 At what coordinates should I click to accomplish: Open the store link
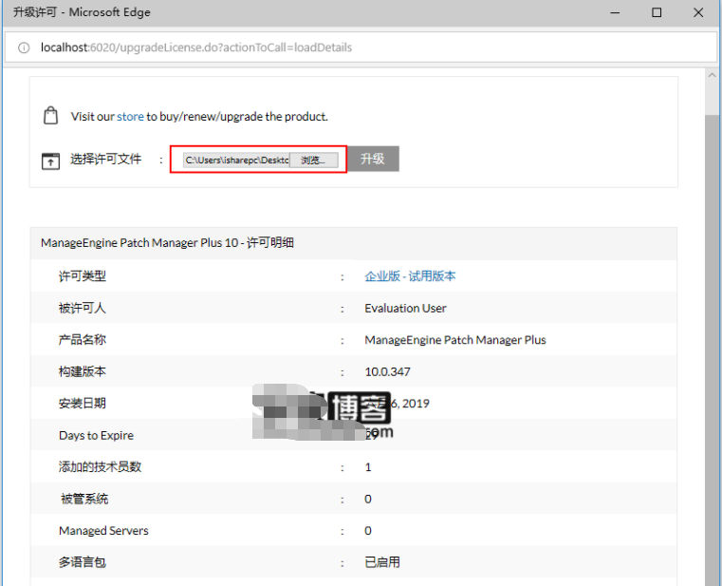pyautogui.click(x=130, y=116)
